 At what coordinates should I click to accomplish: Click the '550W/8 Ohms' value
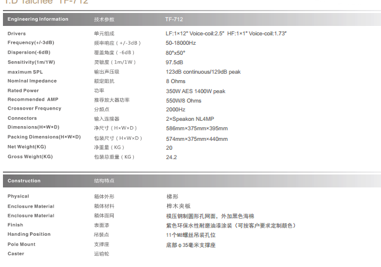point(183,100)
